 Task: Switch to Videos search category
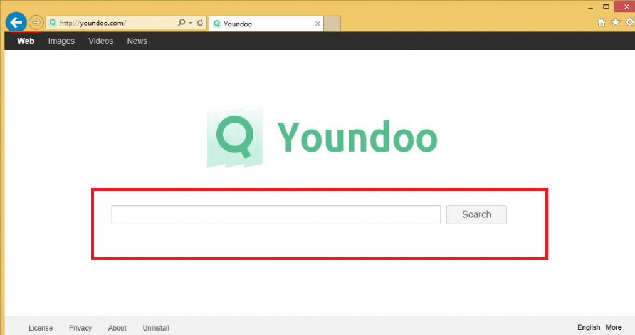(x=100, y=41)
